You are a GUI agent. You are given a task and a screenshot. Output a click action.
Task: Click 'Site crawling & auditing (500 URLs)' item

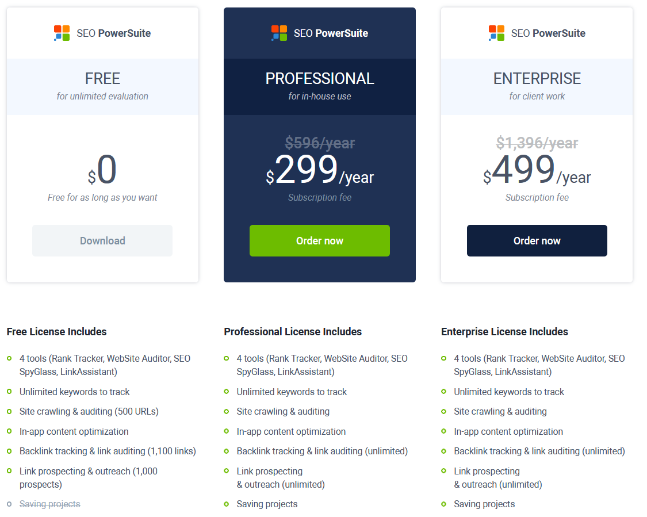tap(89, 411)
